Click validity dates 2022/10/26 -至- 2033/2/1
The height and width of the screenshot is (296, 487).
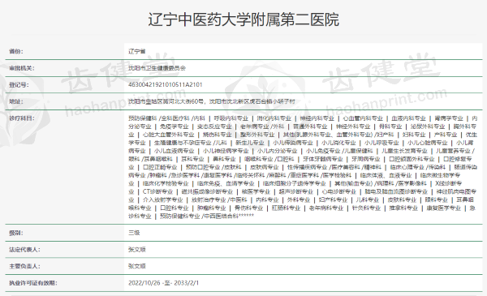coord(163,283)
